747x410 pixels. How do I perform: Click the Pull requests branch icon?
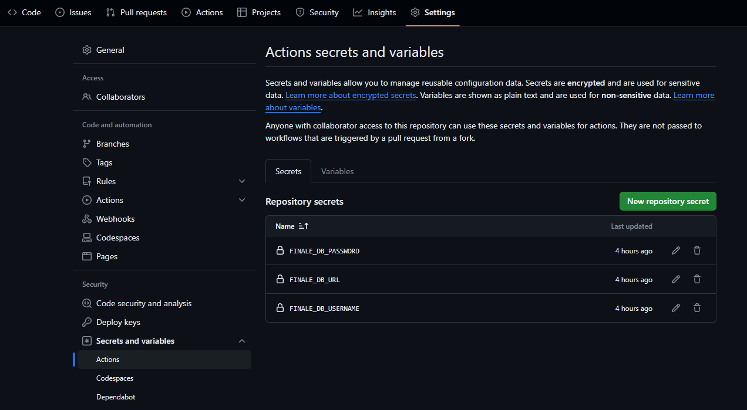(110, 12)
